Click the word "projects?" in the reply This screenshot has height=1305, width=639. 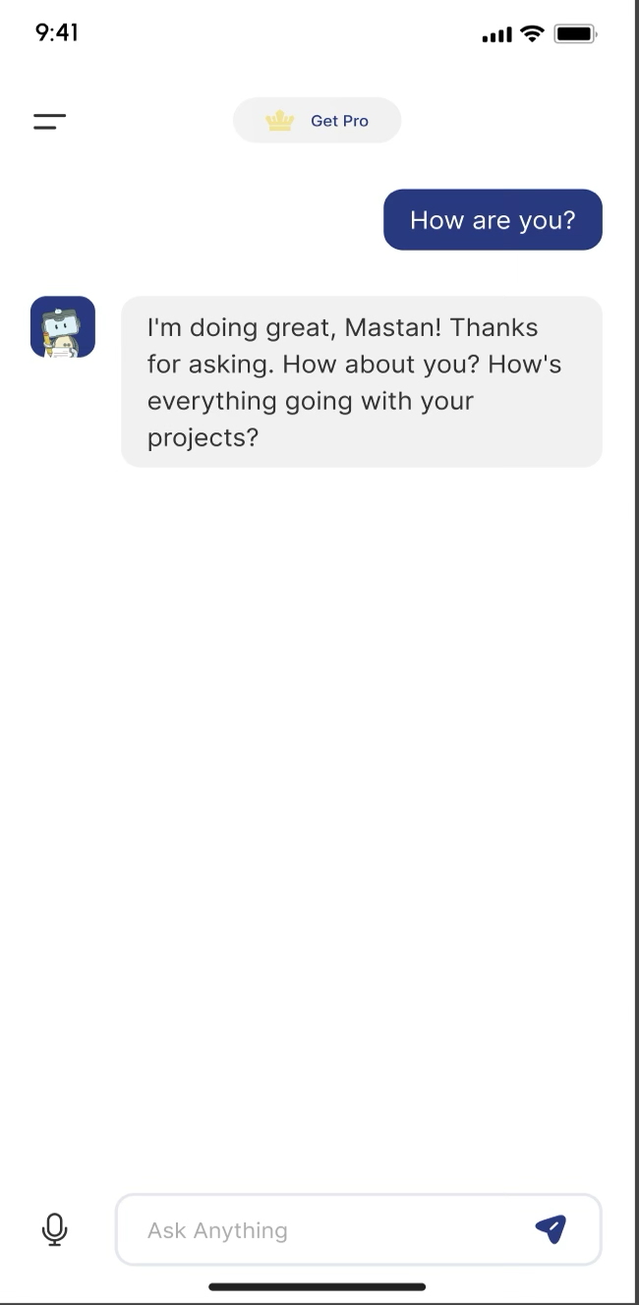click(x=203, y=437)
